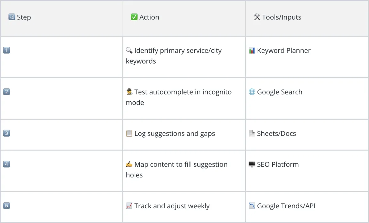Click the detective icon before Test autocomplete
The width and height of the screenshot is (369, 223).
[129, 92]
